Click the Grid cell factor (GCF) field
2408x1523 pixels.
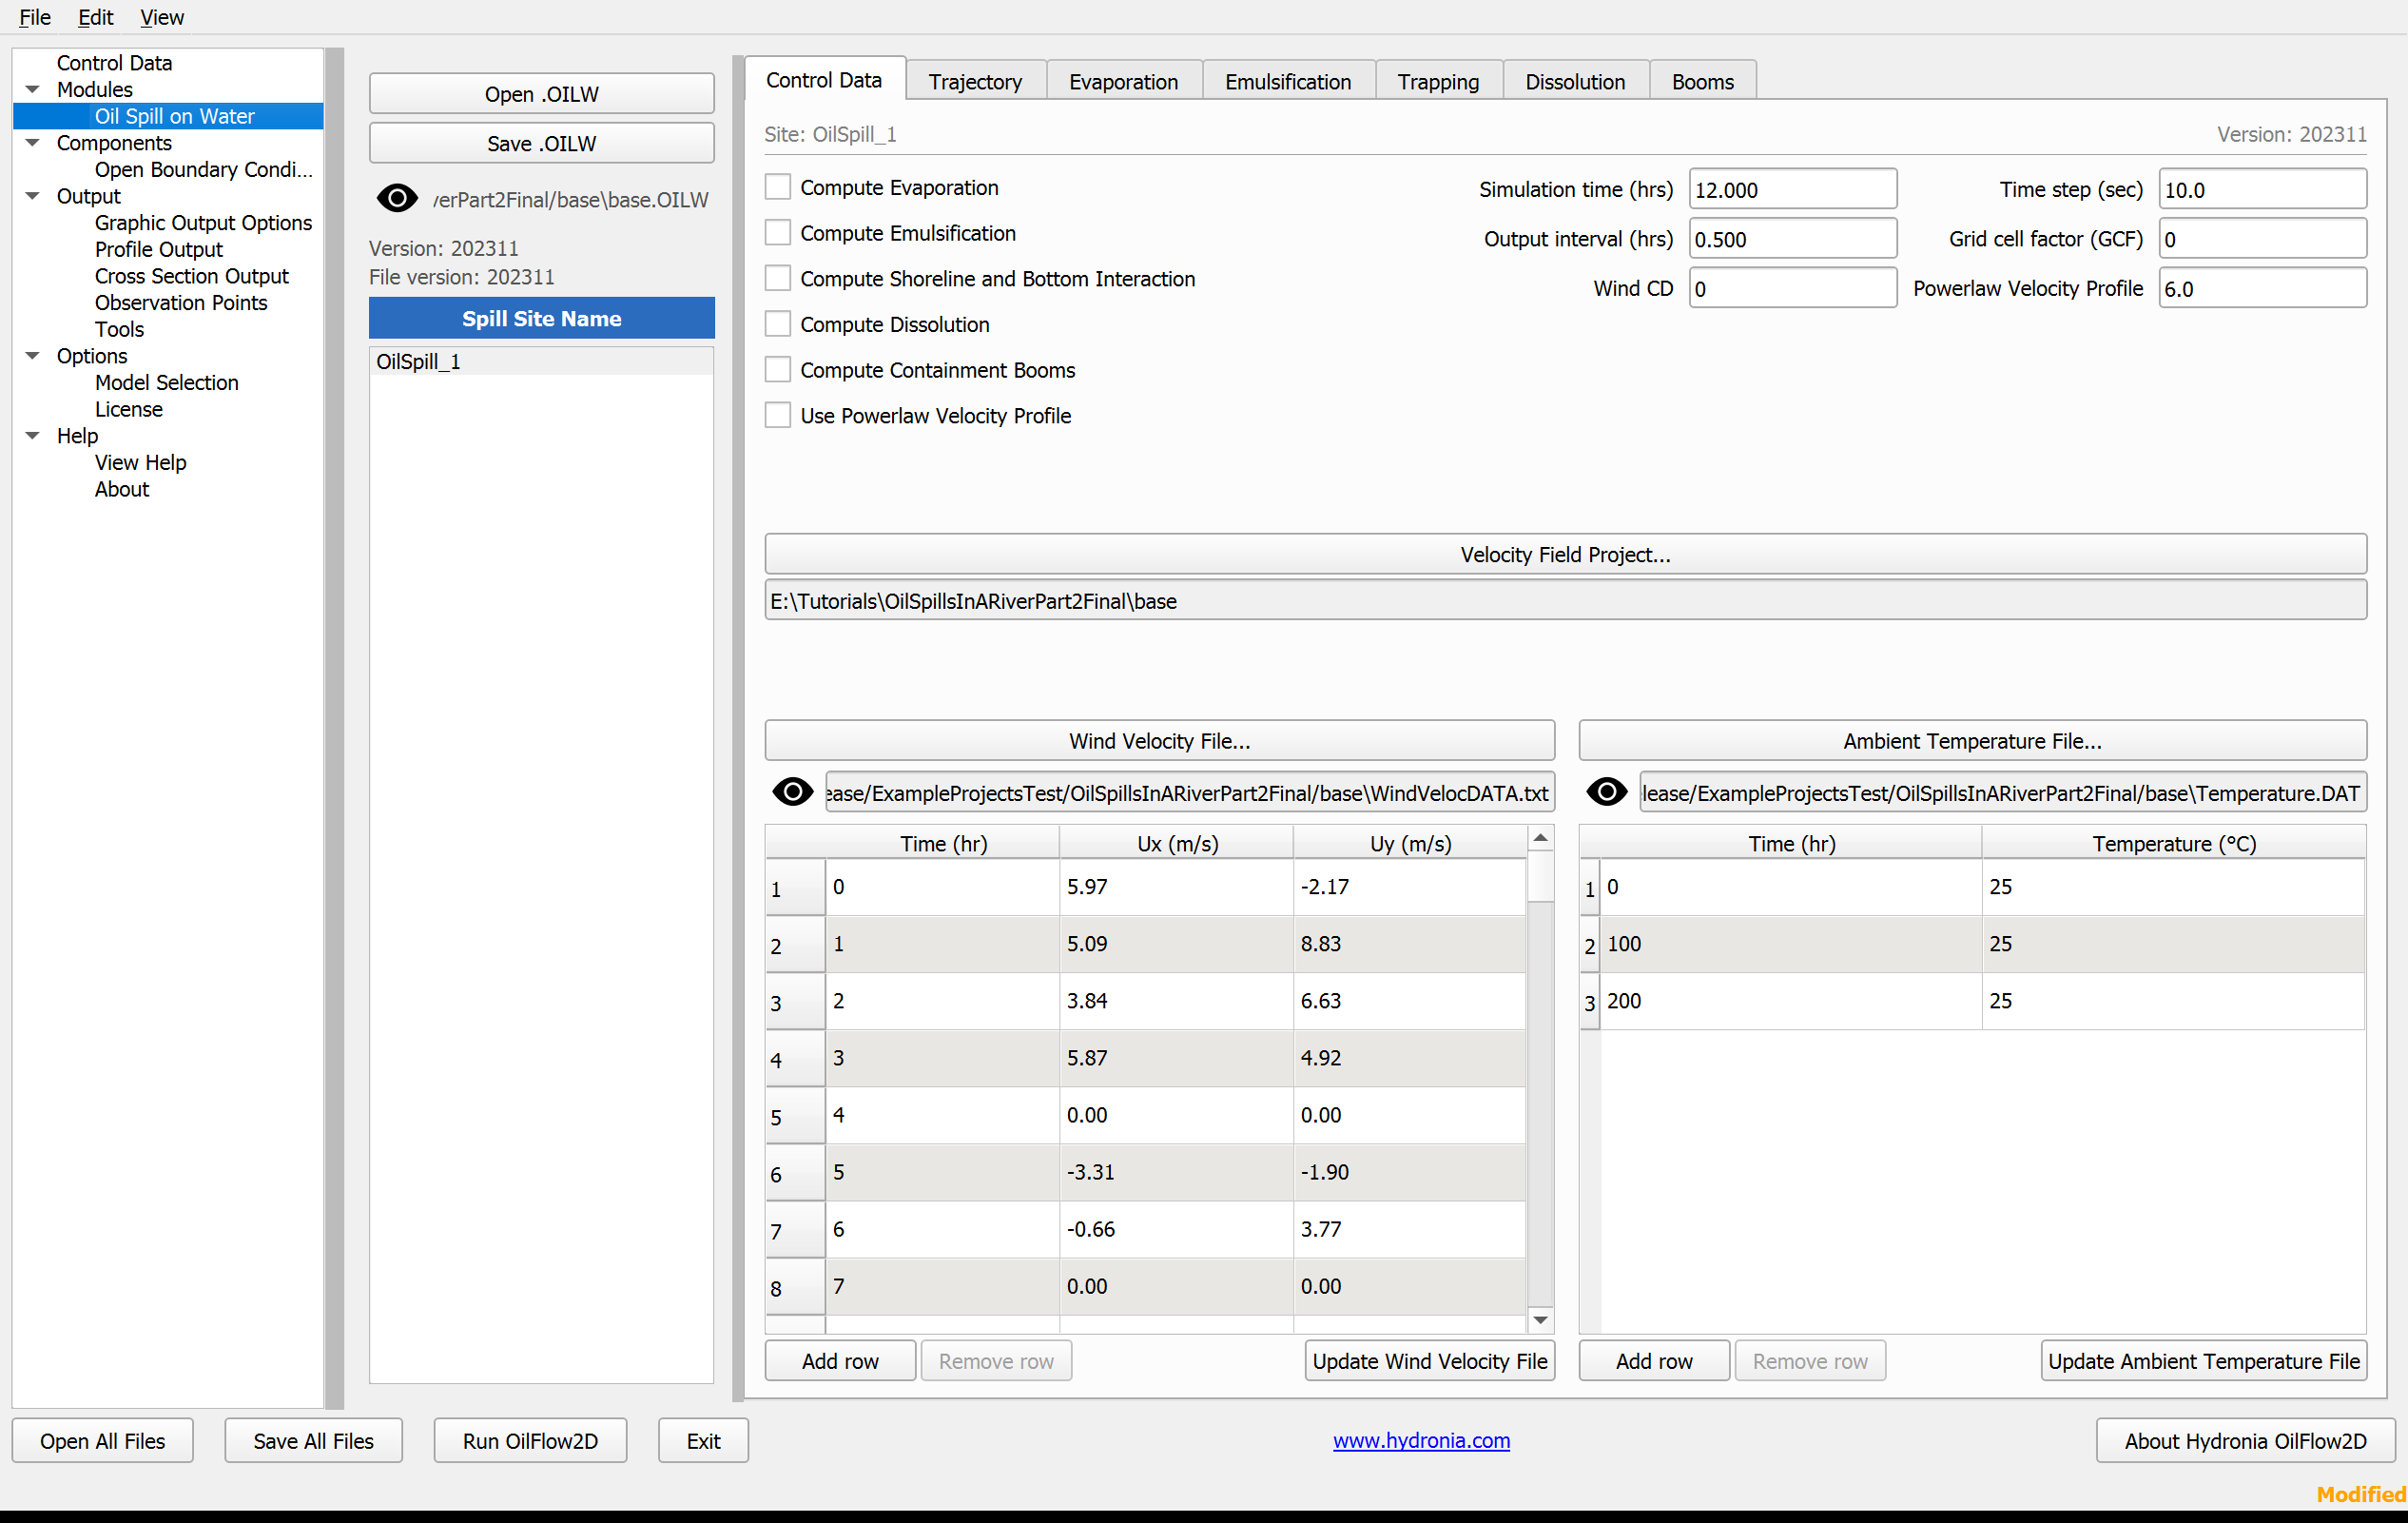[2262, 239]
